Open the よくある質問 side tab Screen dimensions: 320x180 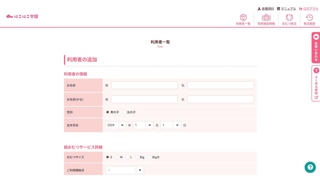click(x=316, y=85)
